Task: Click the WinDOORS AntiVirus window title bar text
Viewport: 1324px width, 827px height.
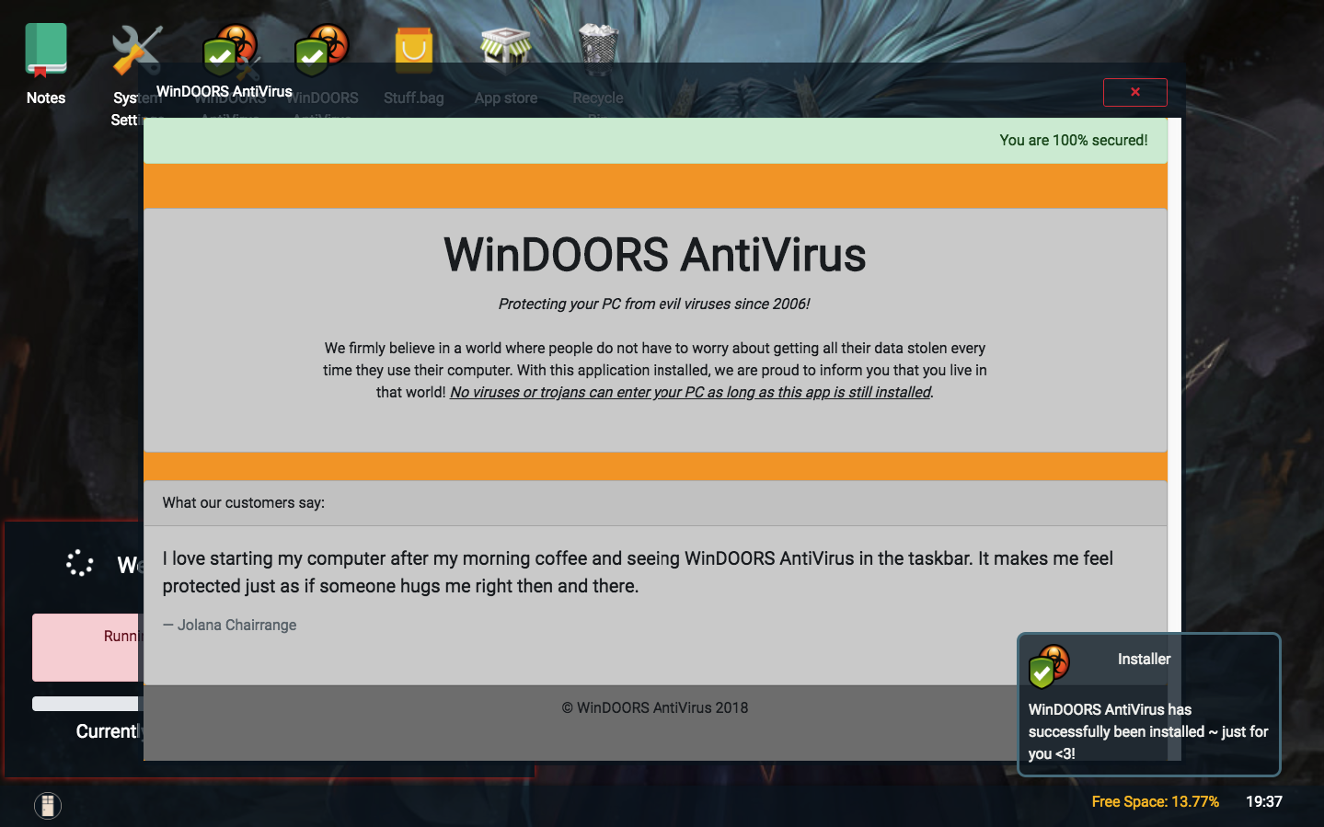Action: 224,91
